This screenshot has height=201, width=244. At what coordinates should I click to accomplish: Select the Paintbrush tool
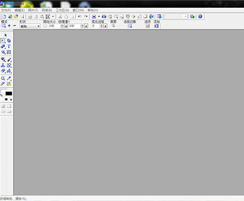9,59
